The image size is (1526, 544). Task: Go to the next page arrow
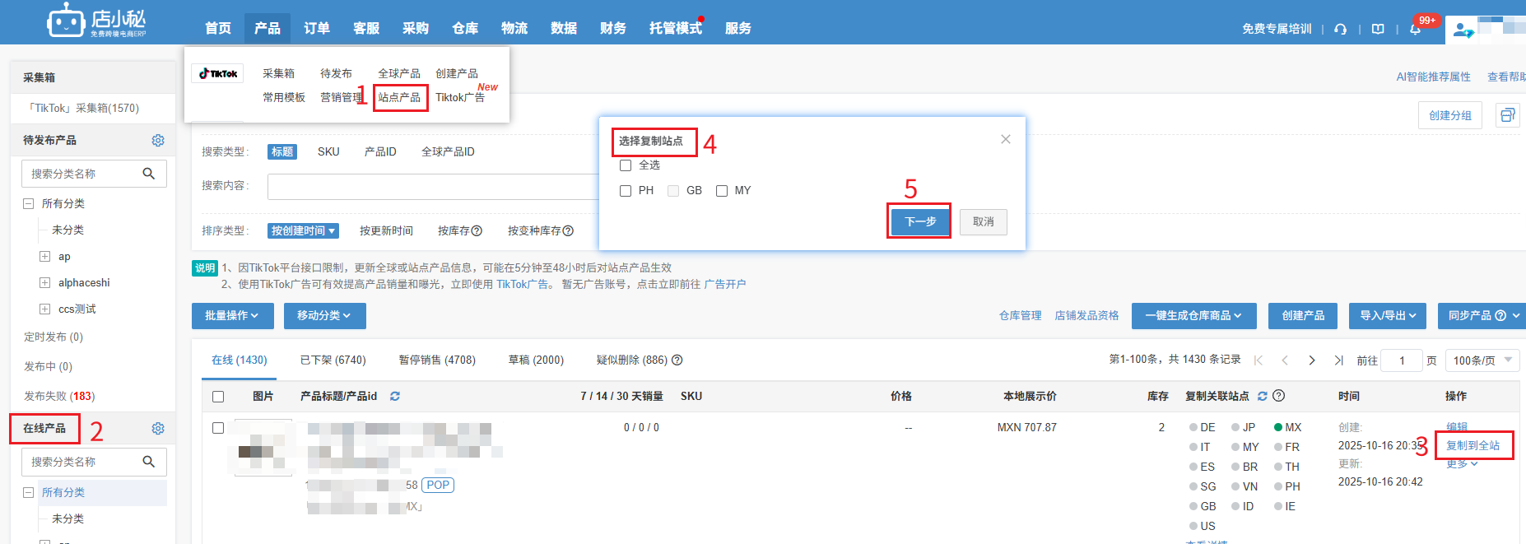tap(1312, 360)
